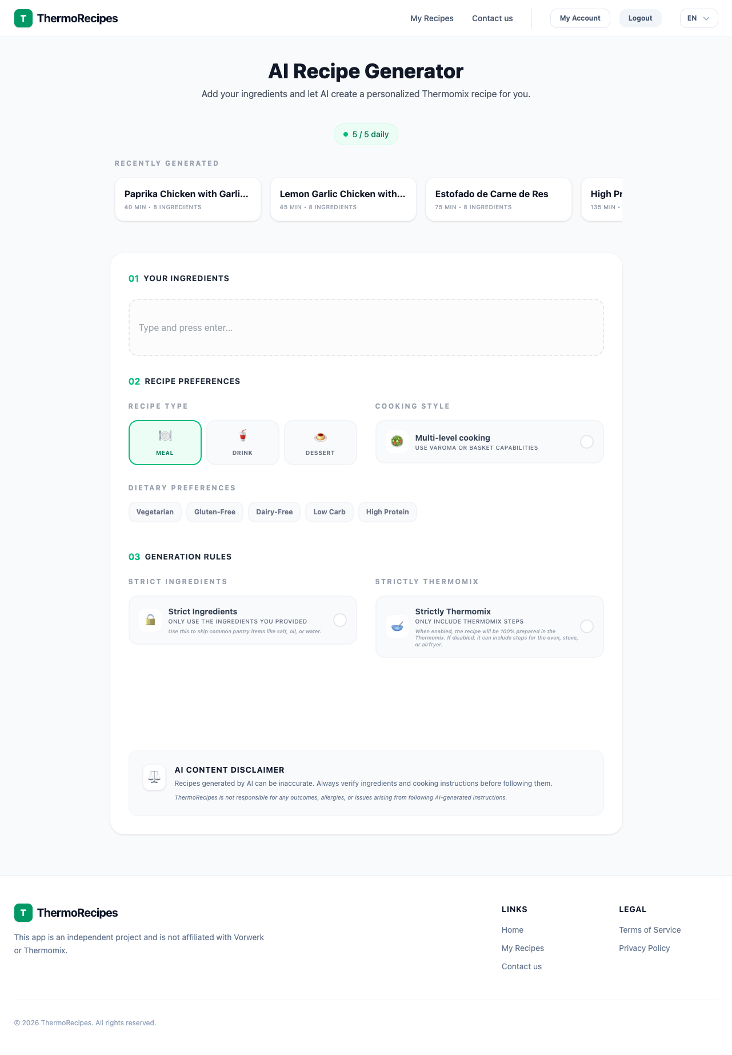Open the Estofado de Carne de Res recipe card
Viewport: 732px width, 1055px height.
(x=498, y=199)
